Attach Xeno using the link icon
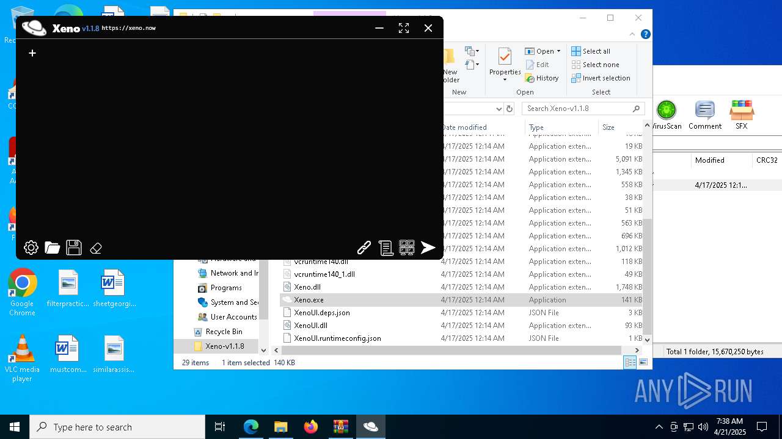Viewport: 782px width, 439px height. [x=364, y=247]
